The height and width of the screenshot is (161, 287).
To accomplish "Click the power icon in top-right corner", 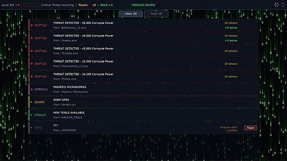I will [283, 5].
